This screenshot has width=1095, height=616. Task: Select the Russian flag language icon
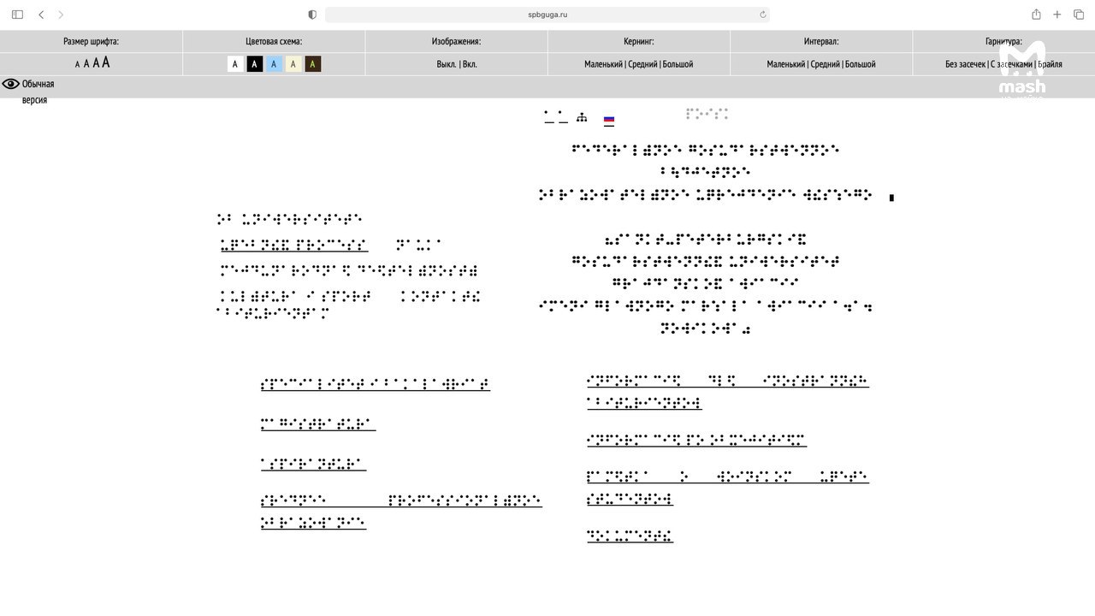pos(609,120)
